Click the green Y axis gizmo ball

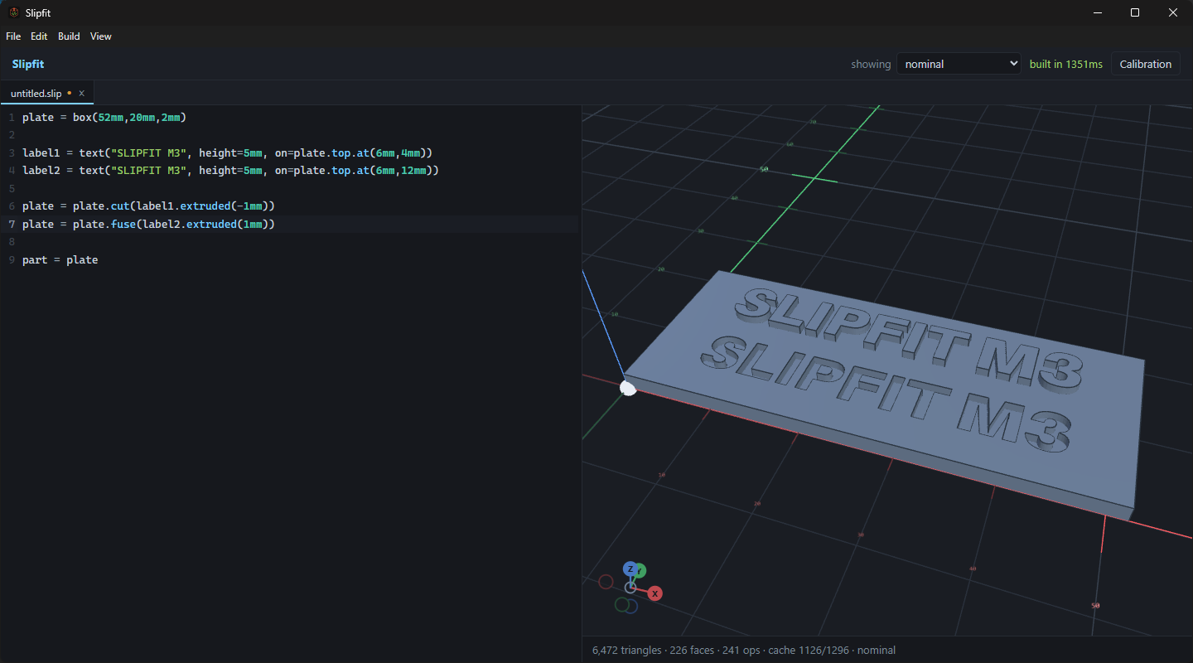(640, 571)
